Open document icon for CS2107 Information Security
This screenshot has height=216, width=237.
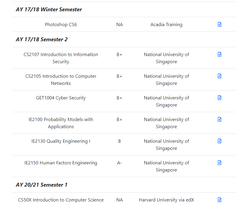point(219,54)
